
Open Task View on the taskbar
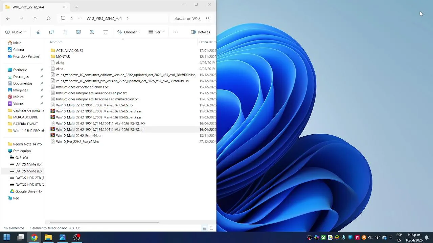coord(21,237)
